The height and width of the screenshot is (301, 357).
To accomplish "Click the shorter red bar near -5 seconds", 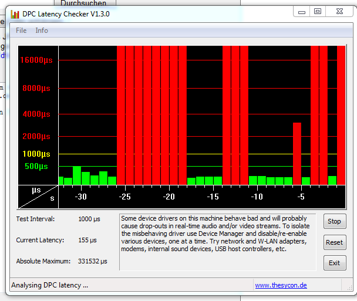I will coord(297,154).
